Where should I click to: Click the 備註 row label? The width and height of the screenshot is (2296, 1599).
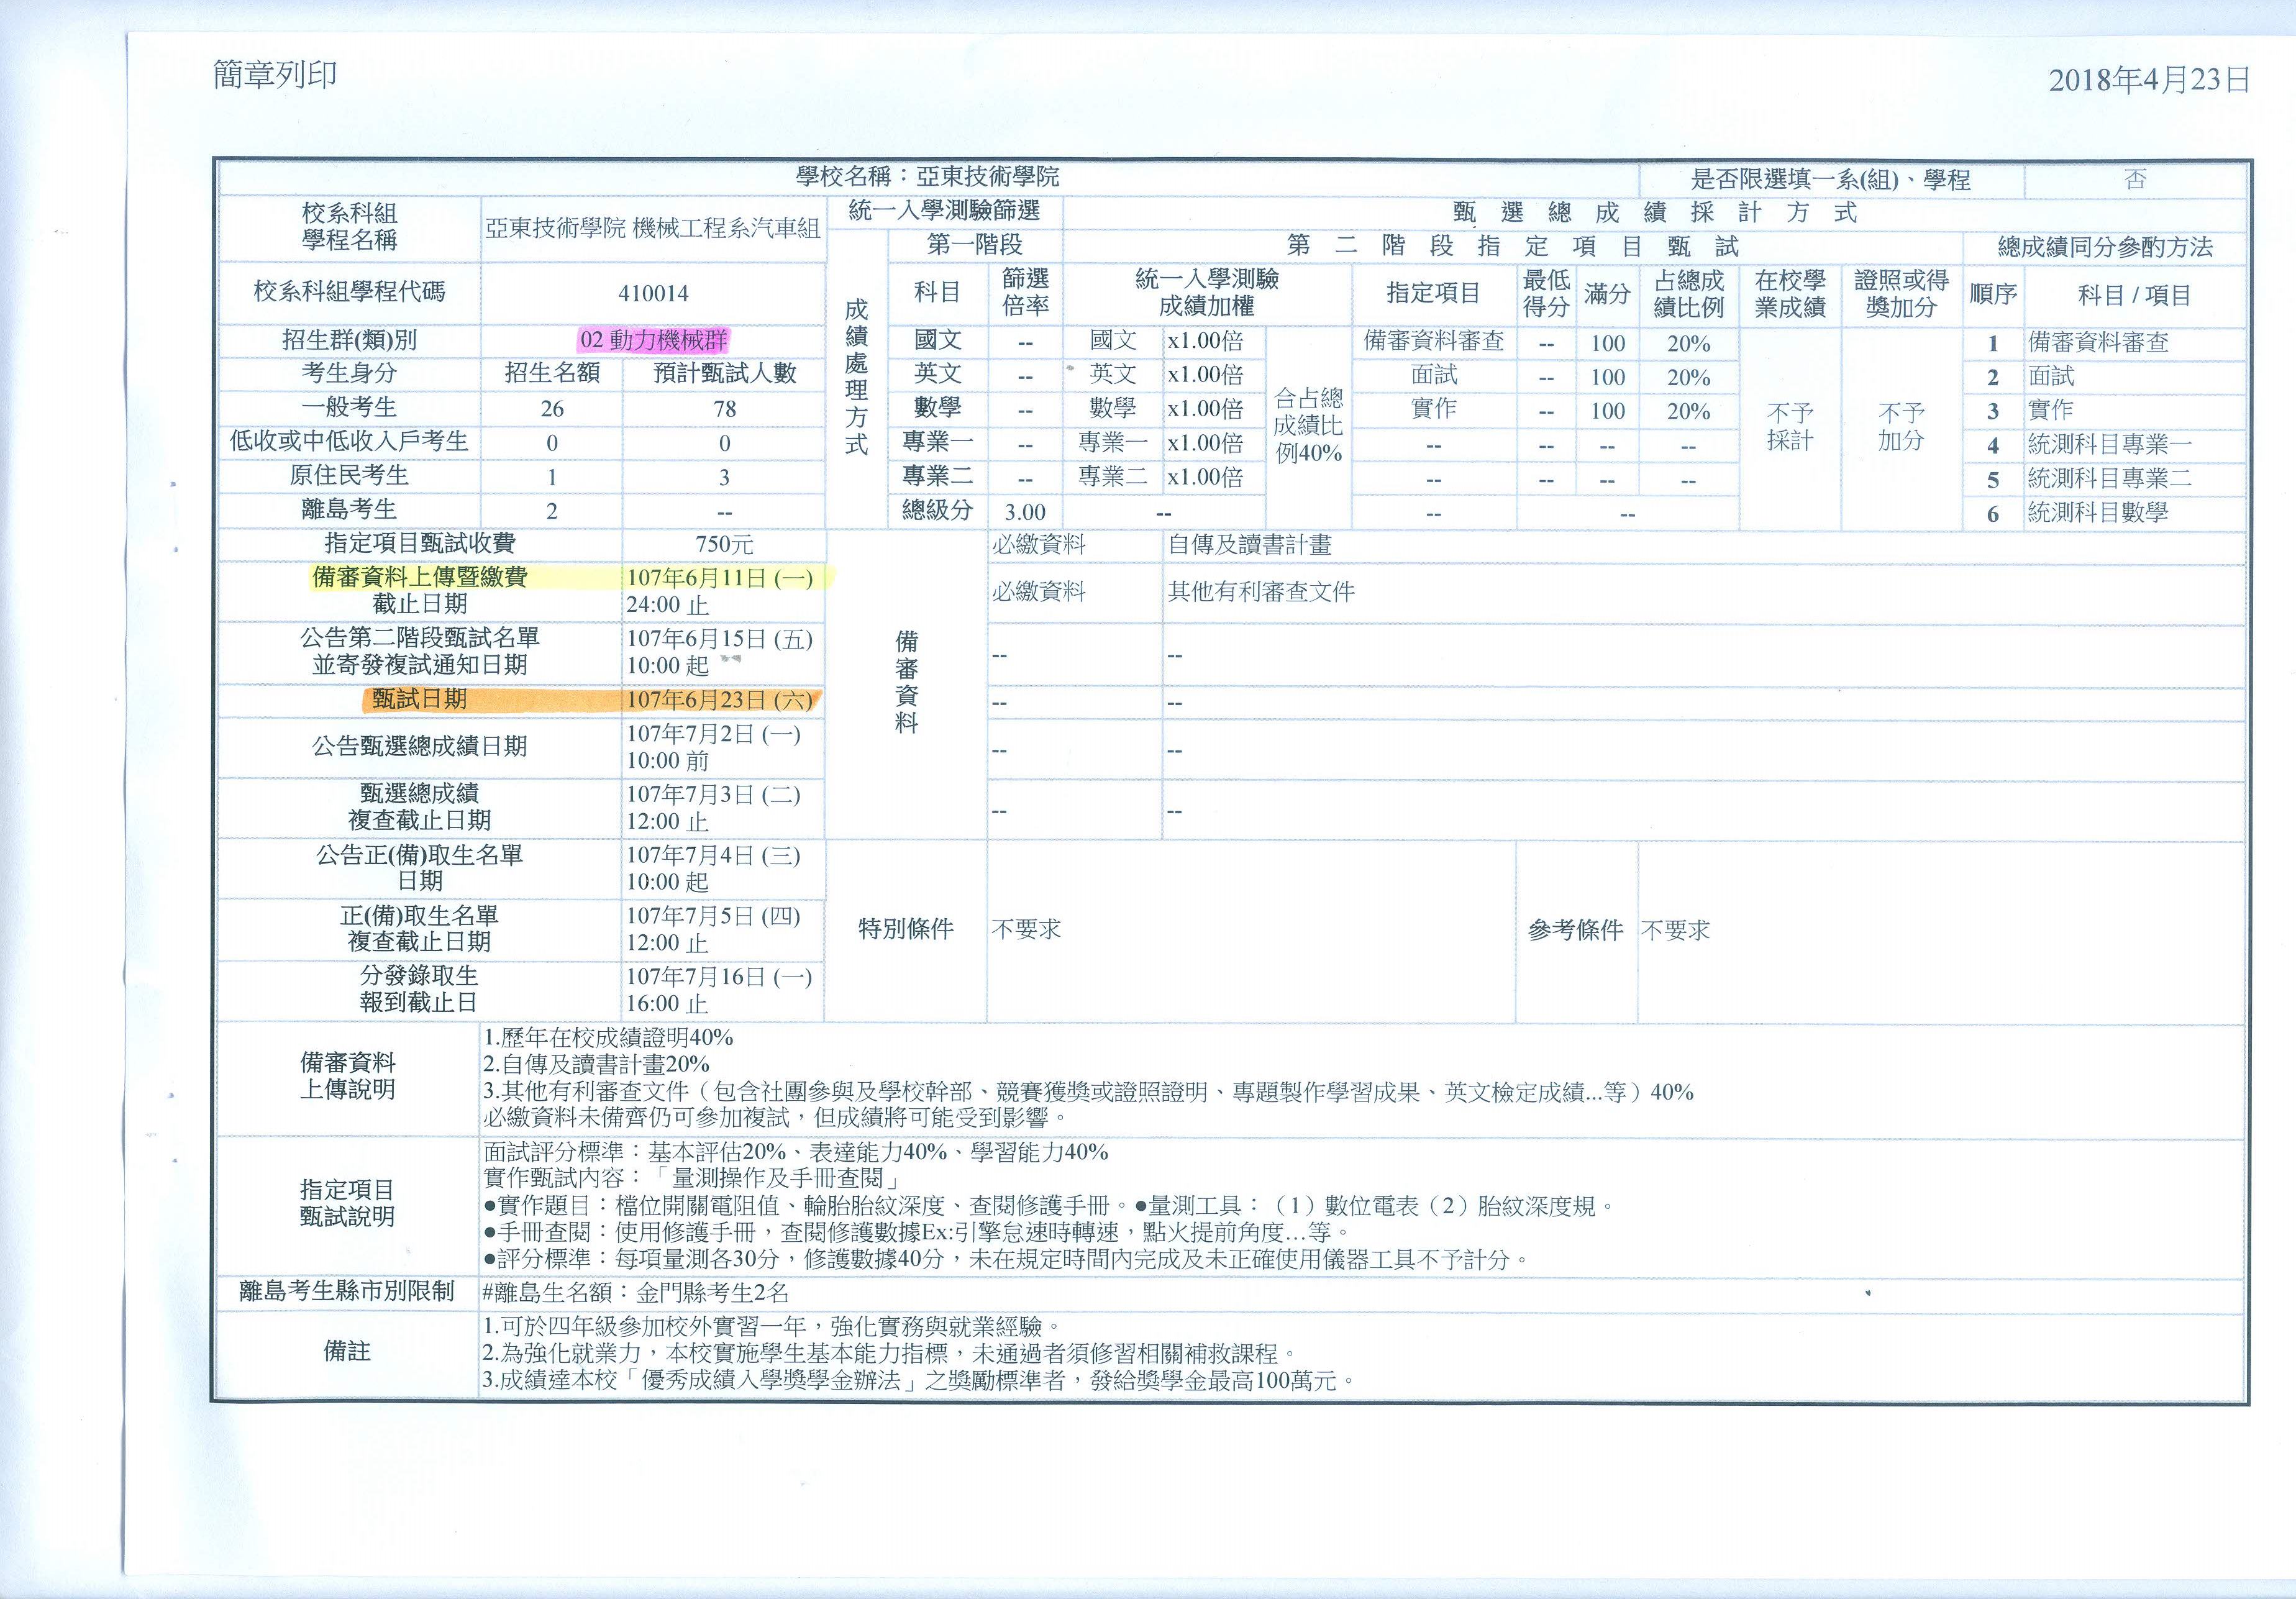(347, 1352)
